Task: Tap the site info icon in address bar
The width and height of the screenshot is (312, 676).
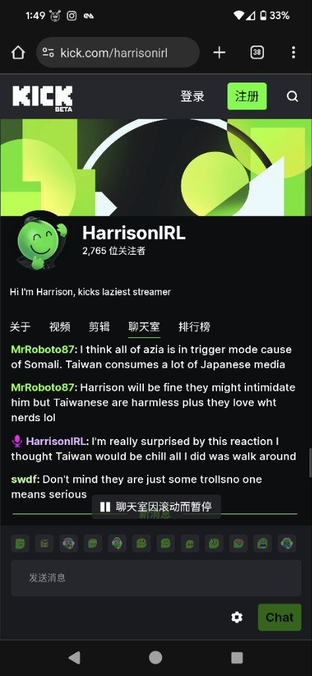Action: (x=48, y=53)
